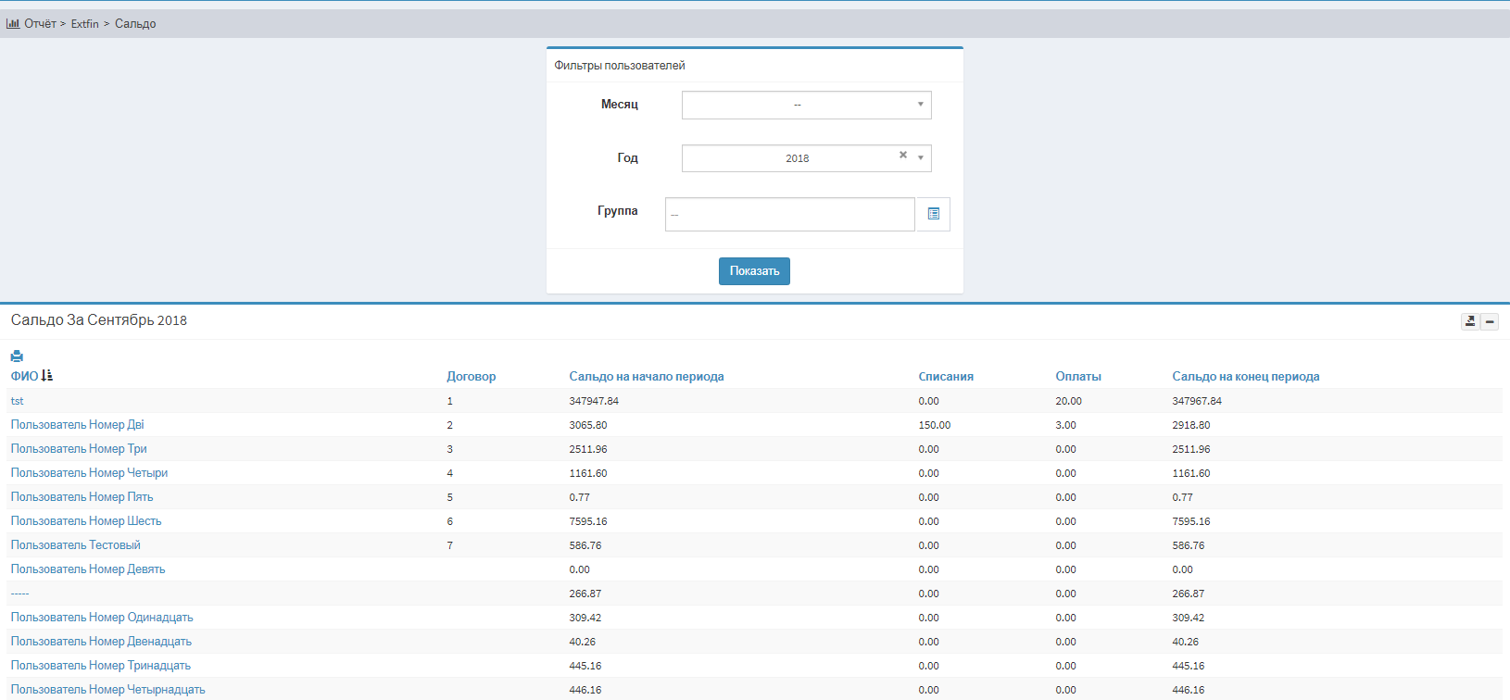Collapse the Сальдо results panel

(1490, 321)
